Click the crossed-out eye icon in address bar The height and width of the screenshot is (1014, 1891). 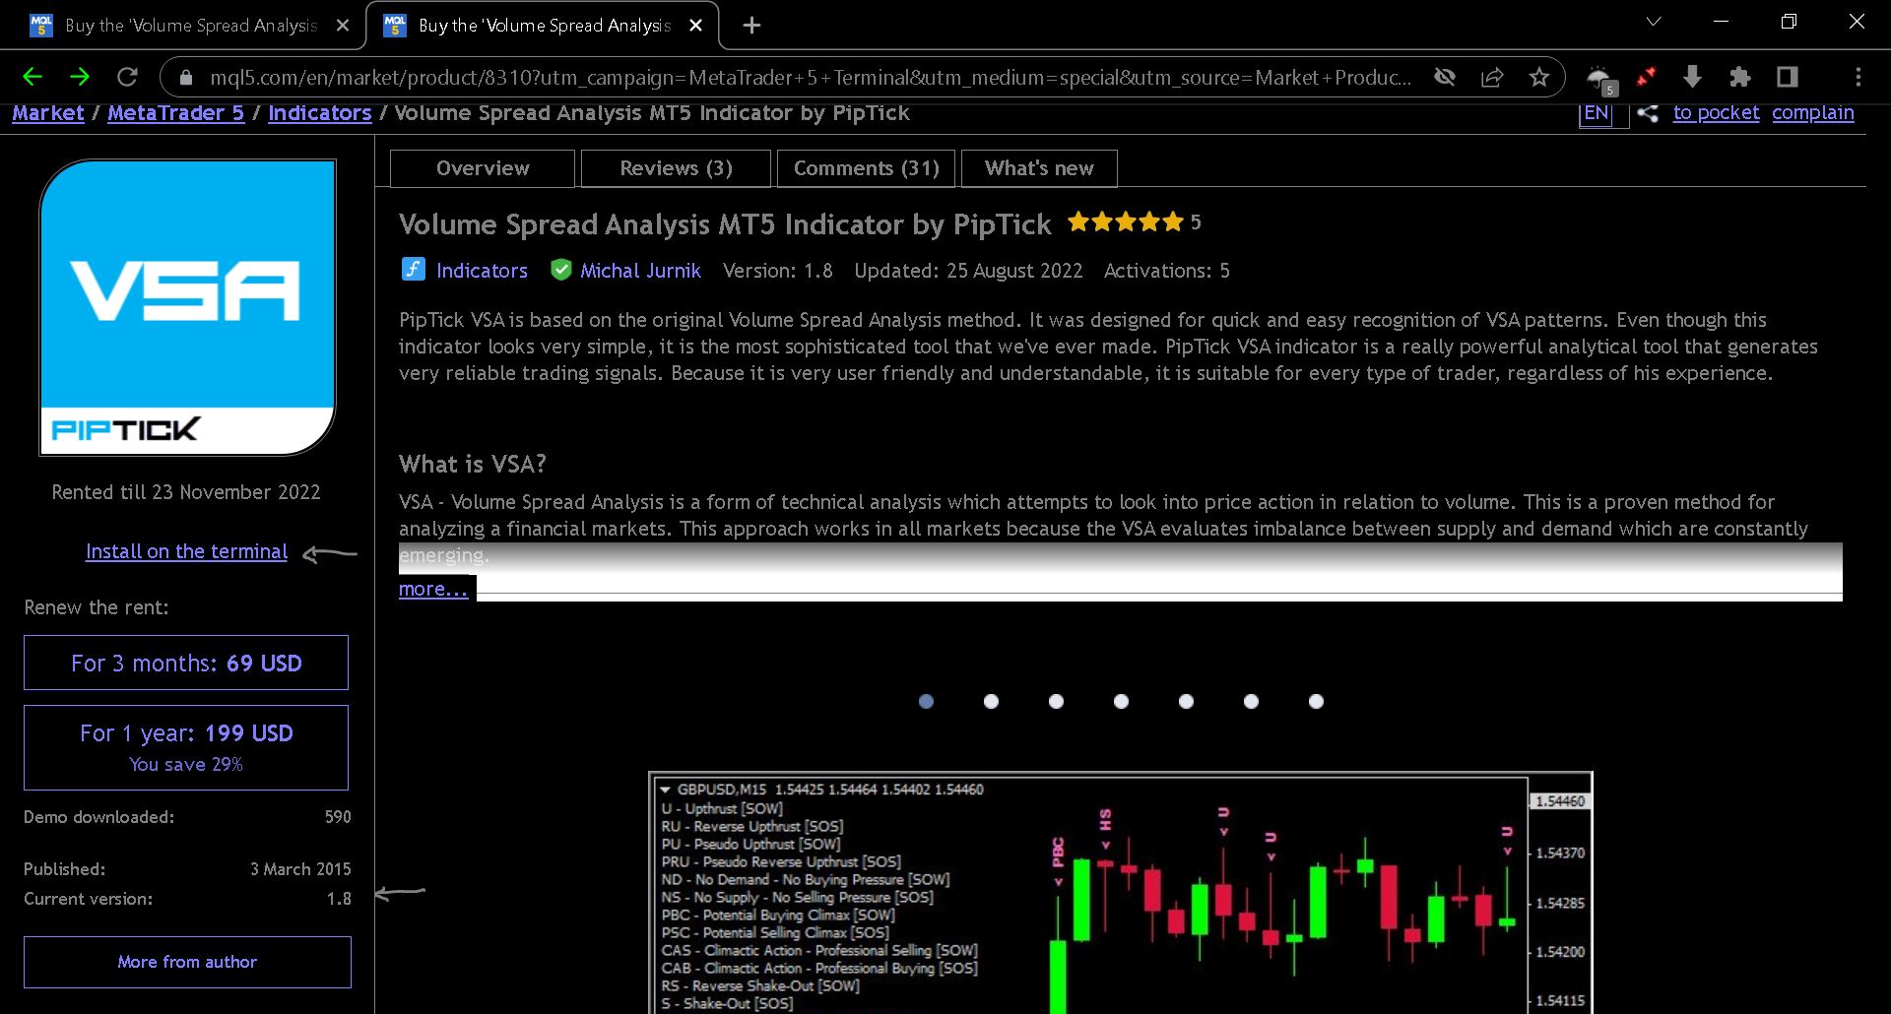click(1445, 77)
